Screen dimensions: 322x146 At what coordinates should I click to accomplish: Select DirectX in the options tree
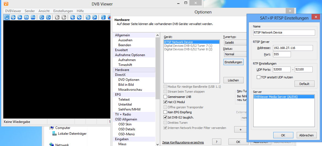(120, 75)
